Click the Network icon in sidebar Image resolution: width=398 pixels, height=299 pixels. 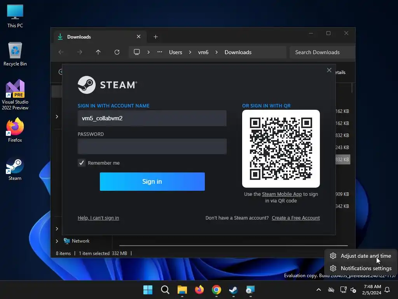pos(67,241)
